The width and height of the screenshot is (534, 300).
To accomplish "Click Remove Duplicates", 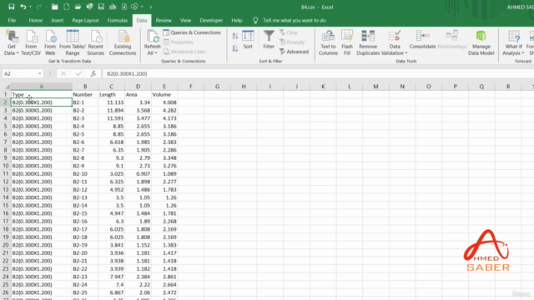I will point(368,42).
